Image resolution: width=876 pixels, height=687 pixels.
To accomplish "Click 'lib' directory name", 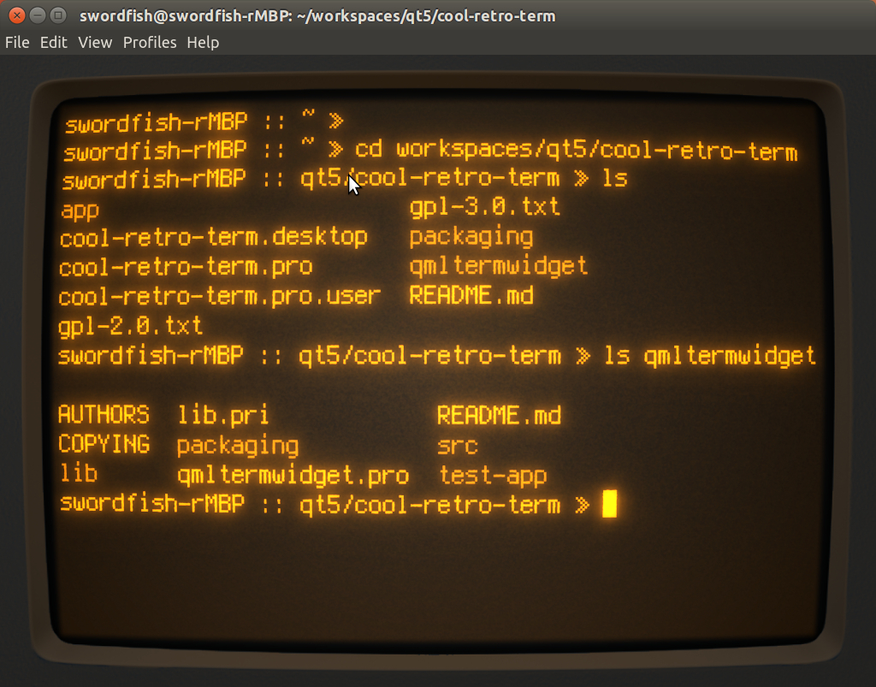I will [x=79, y=473].
